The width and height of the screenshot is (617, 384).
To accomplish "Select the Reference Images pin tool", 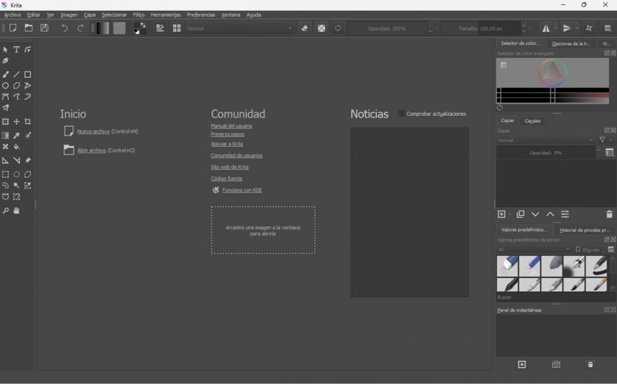I will pos(28,161).
